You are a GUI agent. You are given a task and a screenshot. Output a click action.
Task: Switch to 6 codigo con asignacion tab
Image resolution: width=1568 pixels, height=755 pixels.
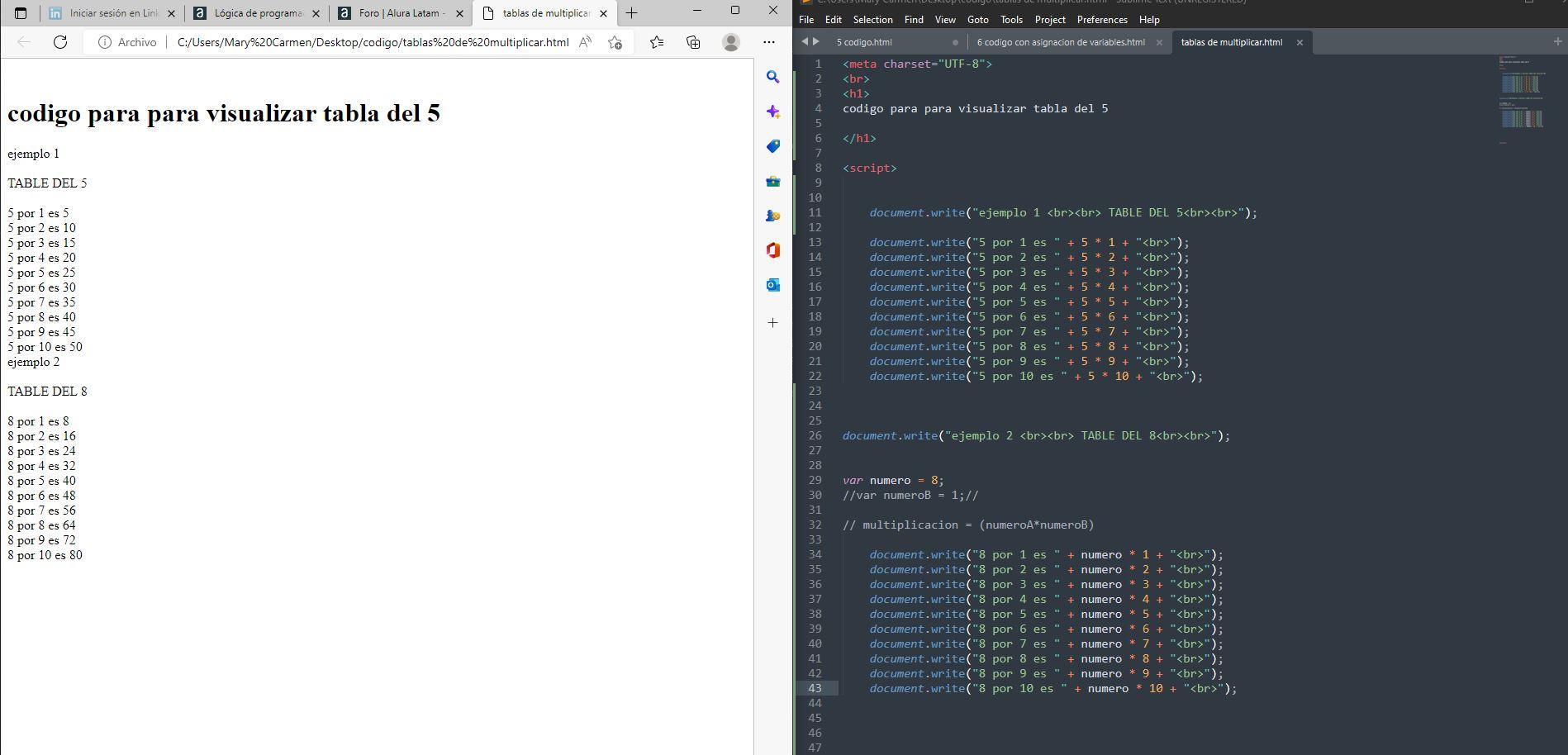(1060, 42)
